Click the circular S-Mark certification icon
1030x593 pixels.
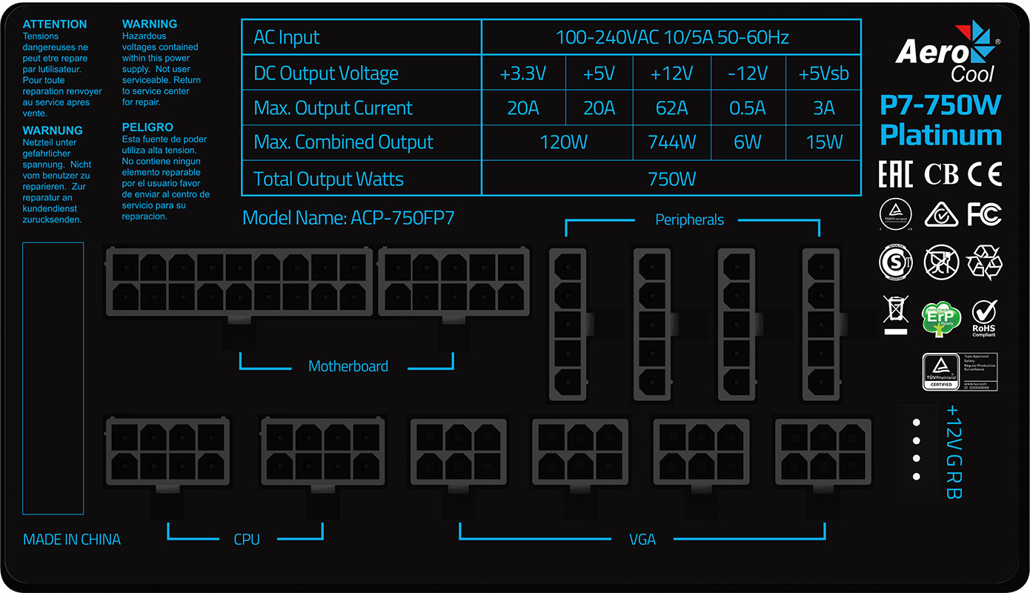pyautogui.click(x=896, y=262)
